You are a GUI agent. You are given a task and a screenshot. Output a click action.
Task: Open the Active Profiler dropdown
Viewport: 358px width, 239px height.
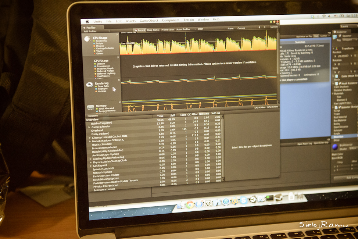(x=186, y=29)
